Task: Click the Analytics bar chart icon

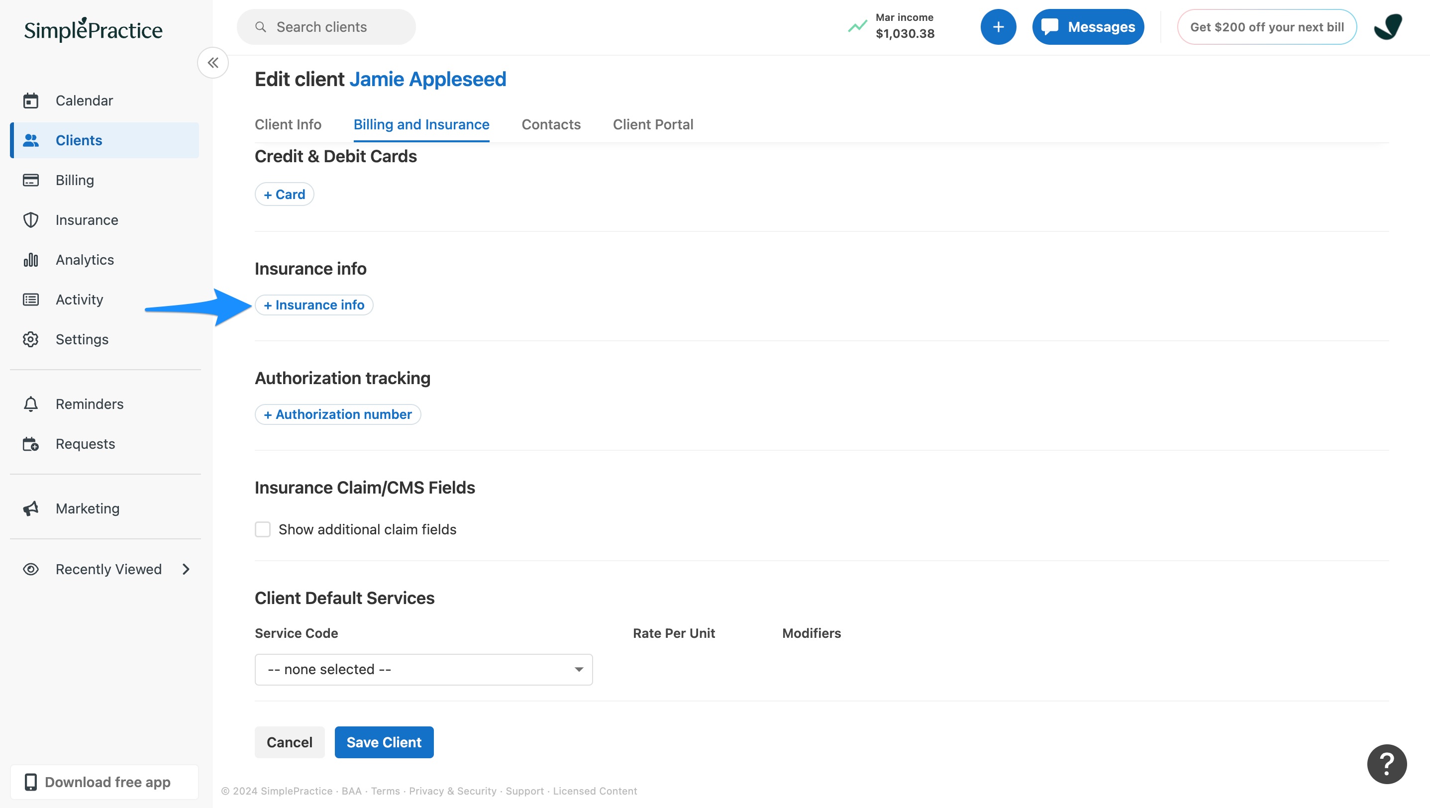Action: click(30, 260)
